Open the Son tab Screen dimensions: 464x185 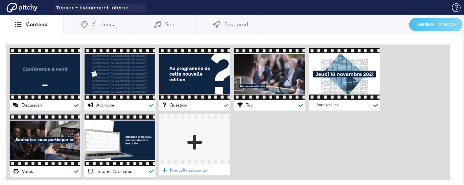(164, 25)
